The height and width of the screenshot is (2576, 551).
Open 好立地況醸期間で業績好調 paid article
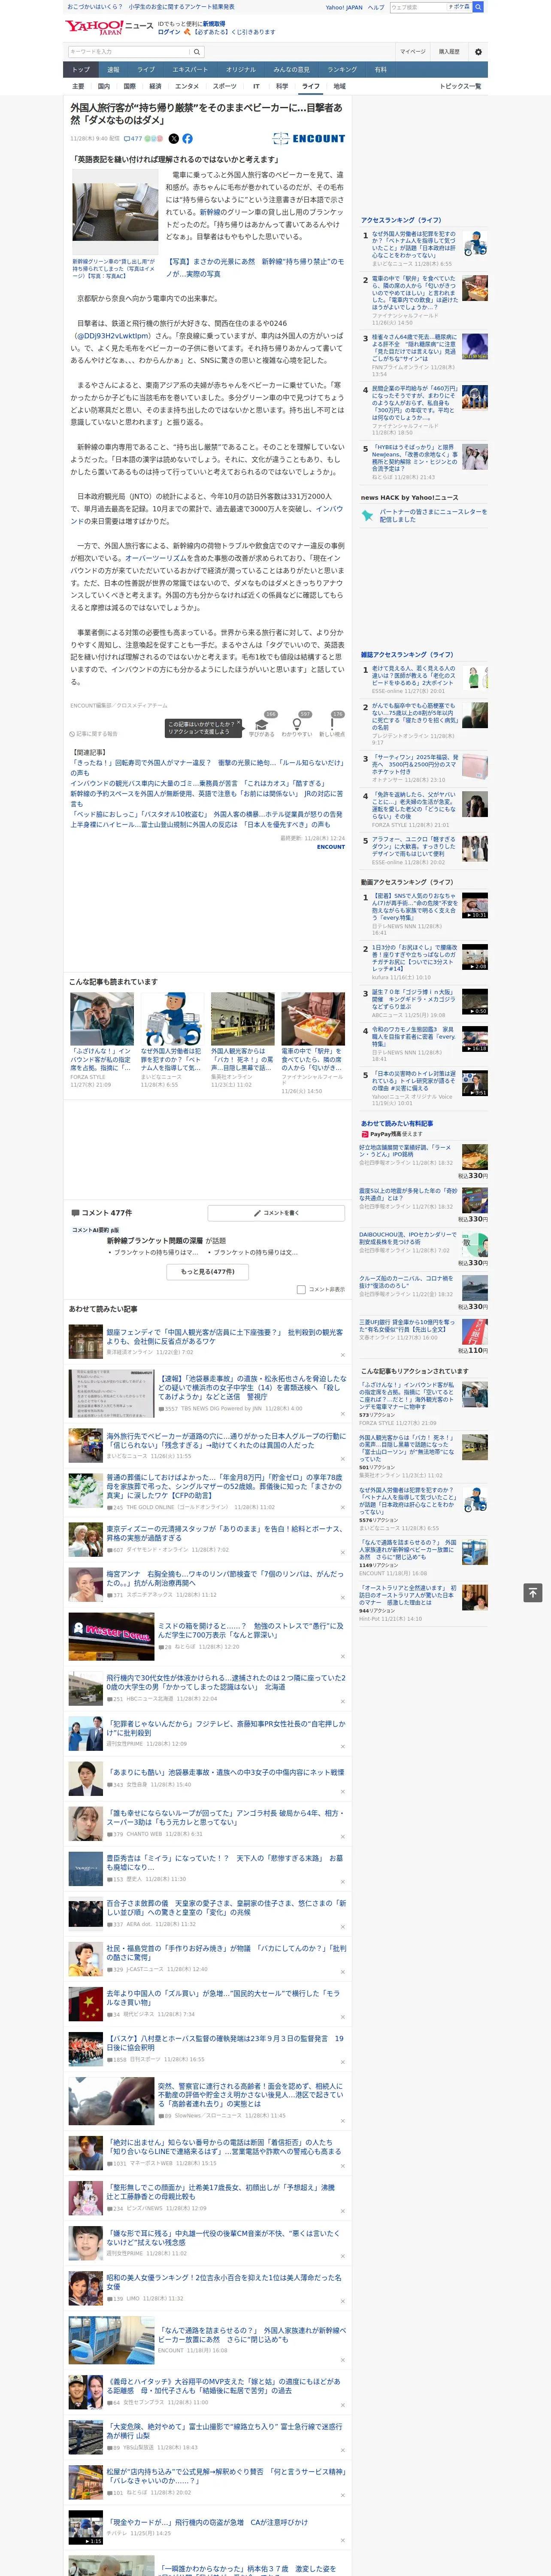tap(405, 1150)
